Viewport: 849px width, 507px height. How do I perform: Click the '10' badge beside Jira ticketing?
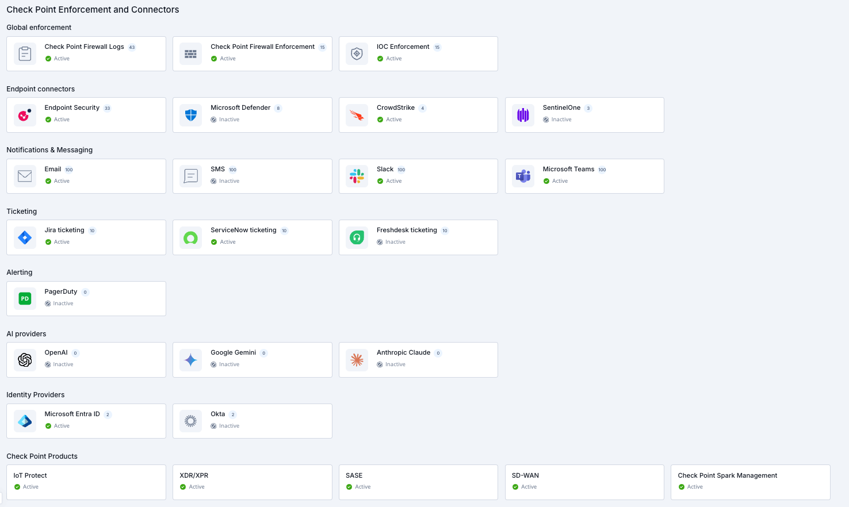tap(92, 231)
